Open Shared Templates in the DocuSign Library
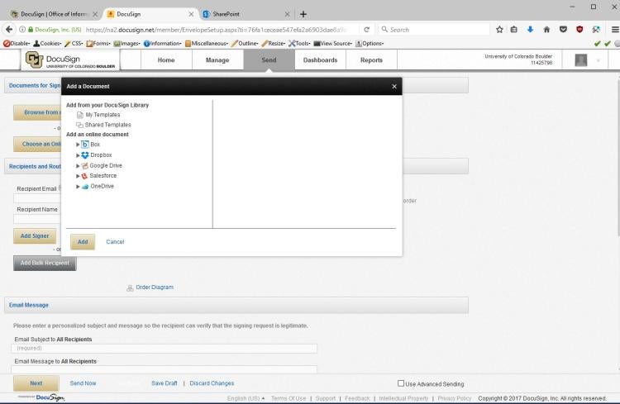The height and width of the screenshot is (404, 620). [107, 125]
